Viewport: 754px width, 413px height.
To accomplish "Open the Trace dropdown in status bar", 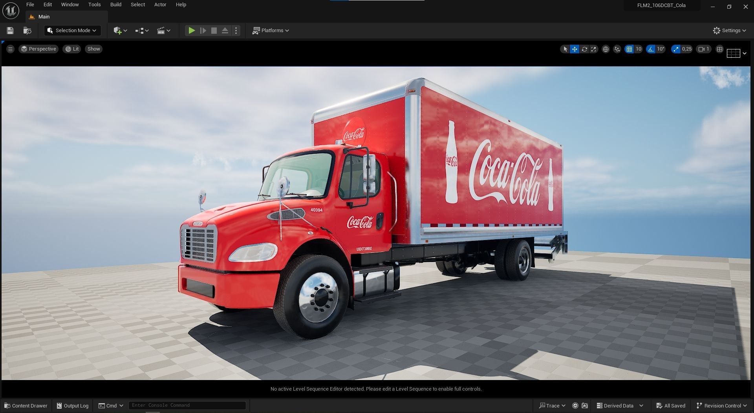I will click(x=552, y=406).
